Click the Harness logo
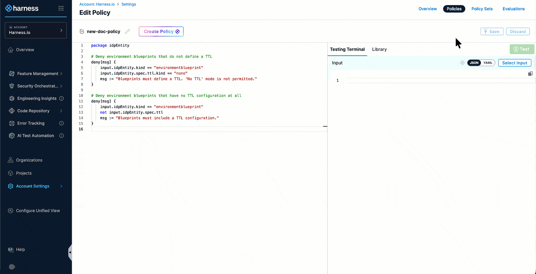 tap(22, 8)
